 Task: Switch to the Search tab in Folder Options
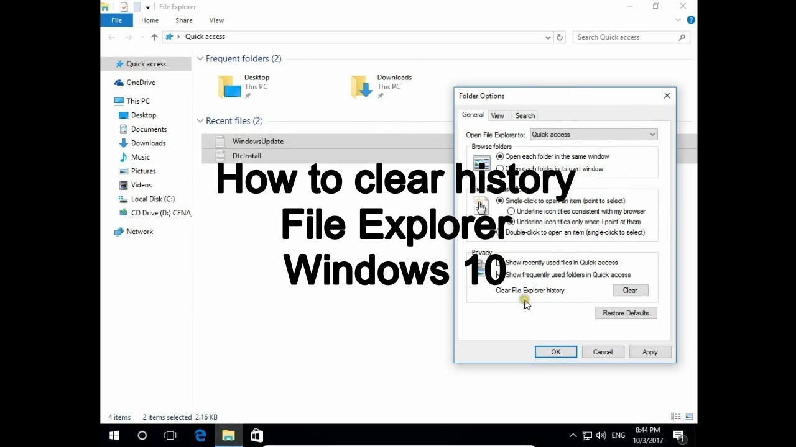[525, 115]
